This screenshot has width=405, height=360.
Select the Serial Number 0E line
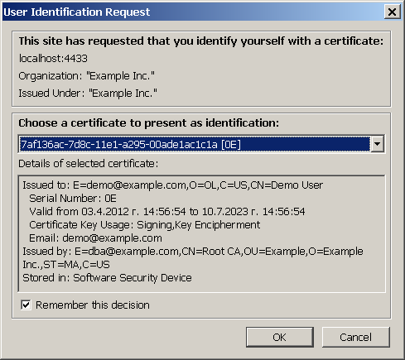click(73, 199)
